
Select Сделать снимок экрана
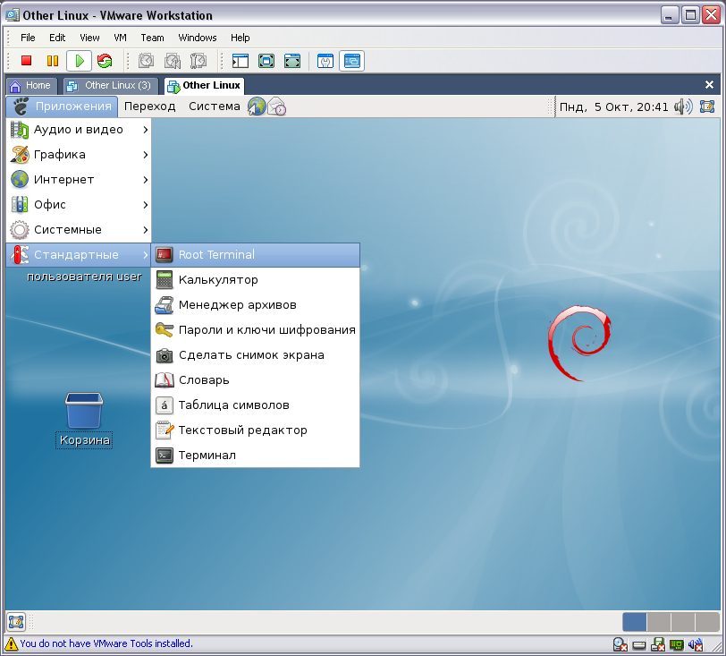point(256,355)
